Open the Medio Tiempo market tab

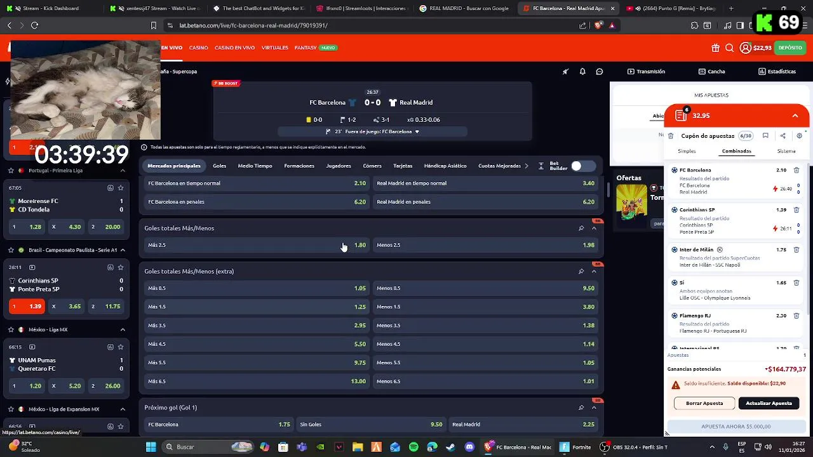pyautogui.click(x=255, y=166)
